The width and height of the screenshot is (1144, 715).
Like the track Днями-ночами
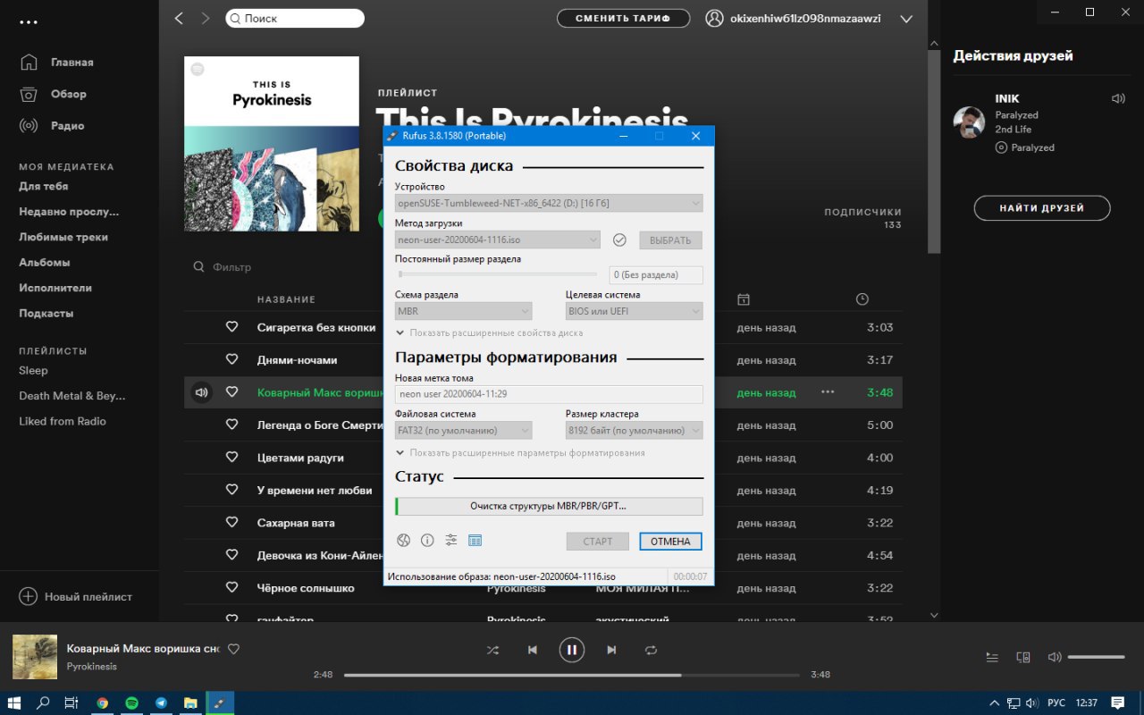point(231,359)
